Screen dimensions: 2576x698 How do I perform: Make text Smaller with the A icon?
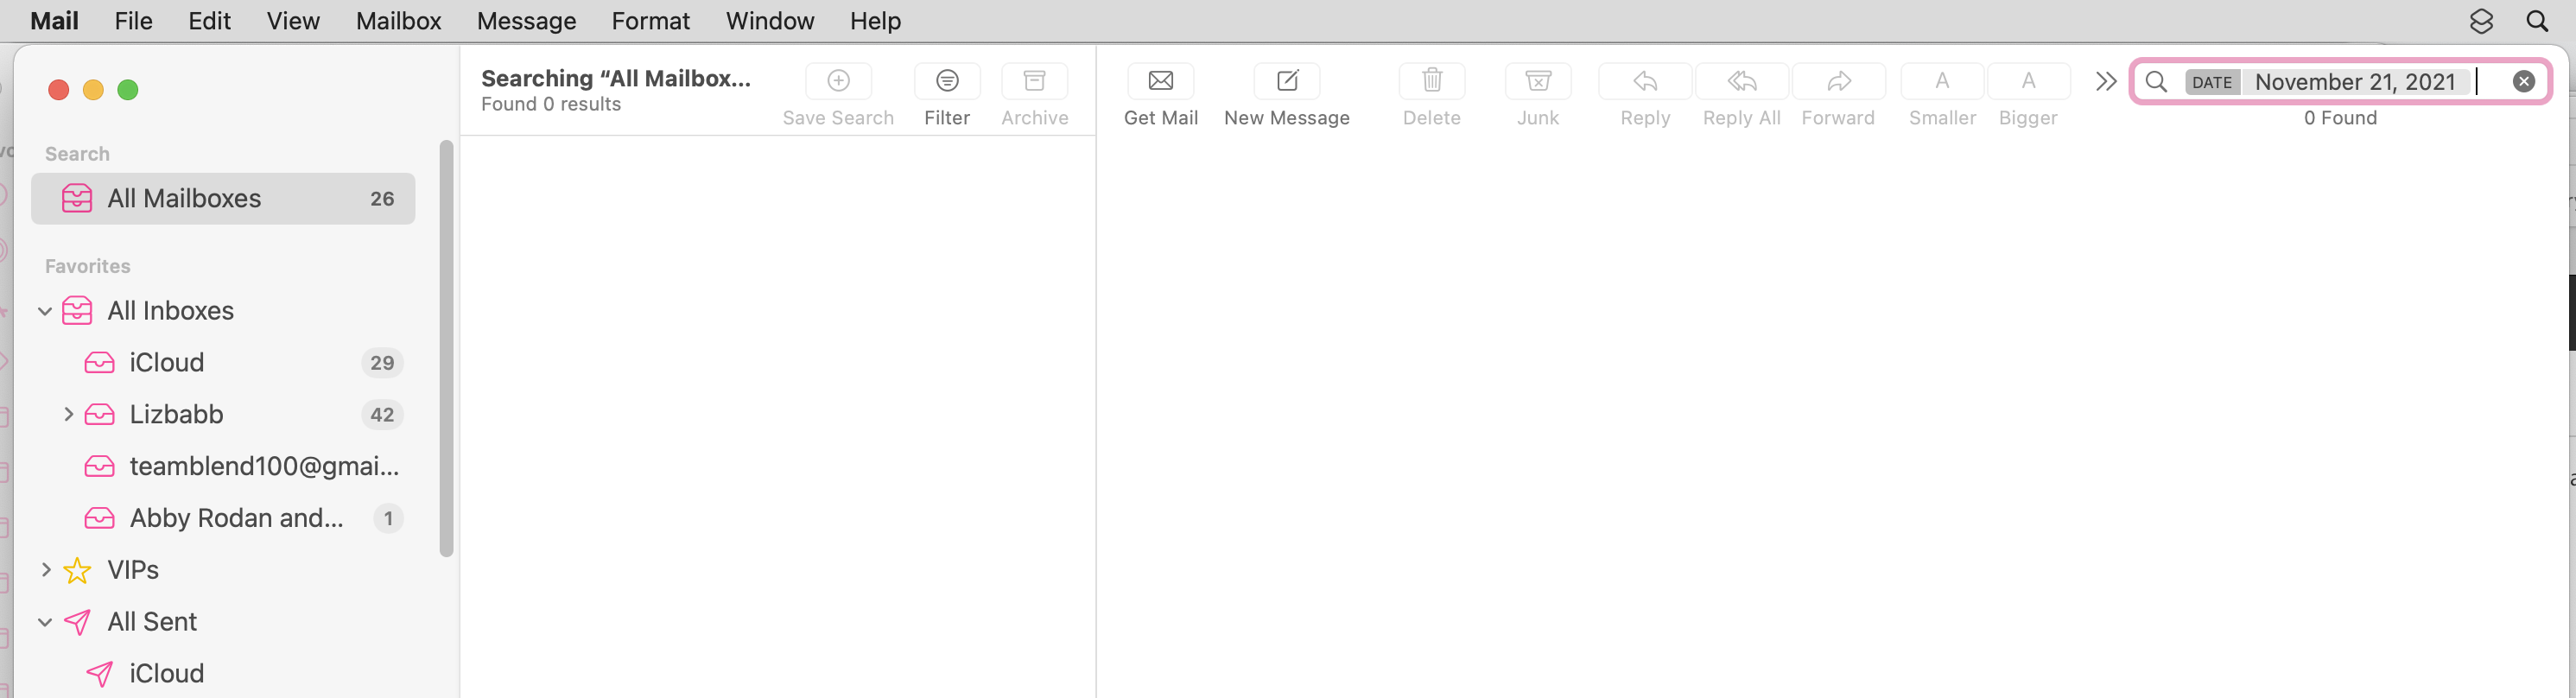pos(1942,81)
